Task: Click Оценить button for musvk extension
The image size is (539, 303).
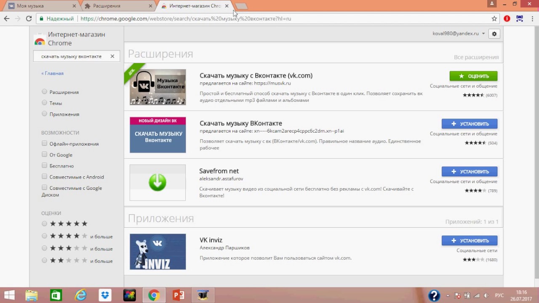Action: click(x=473, y=76)
